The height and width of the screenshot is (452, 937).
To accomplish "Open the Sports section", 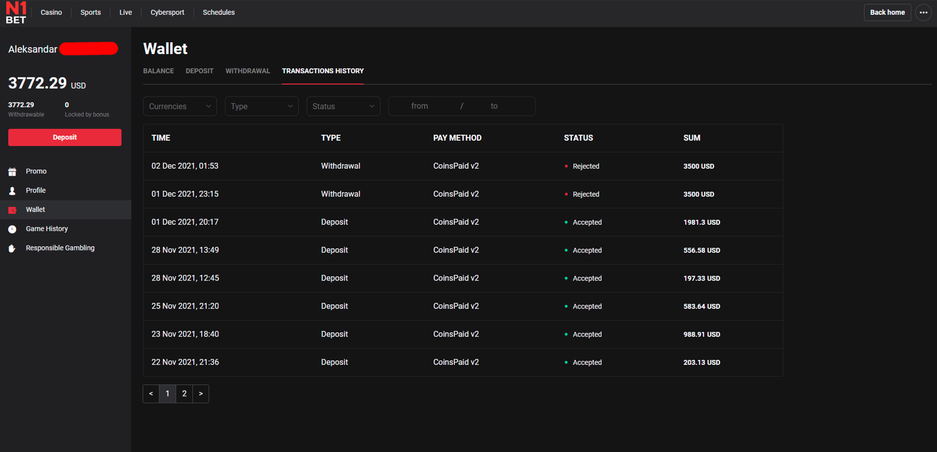I will [x=90, y=12].
